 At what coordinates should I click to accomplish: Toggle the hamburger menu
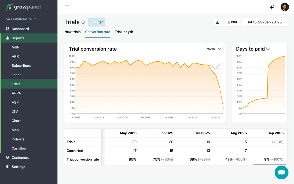click(67, 7)
